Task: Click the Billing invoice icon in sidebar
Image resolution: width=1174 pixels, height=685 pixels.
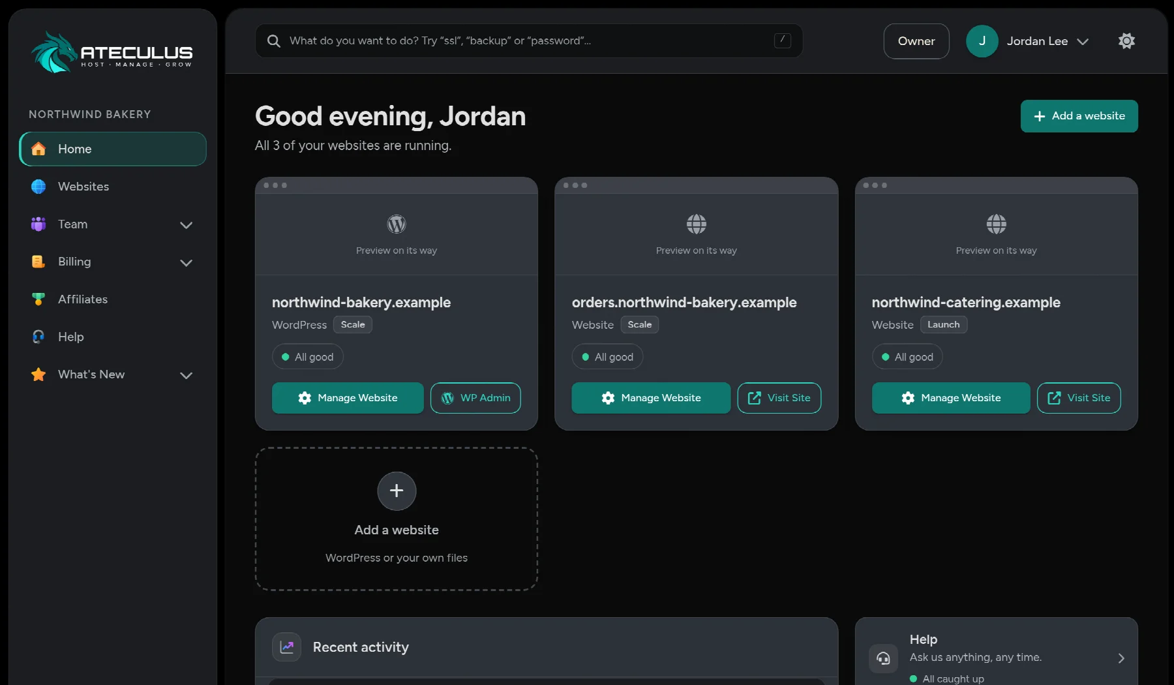Action: 38,262
